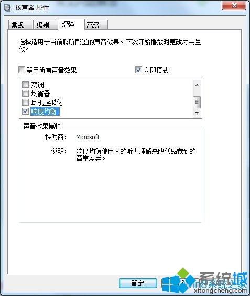Tick the 变调 effect checkbox

pos(25,84)
